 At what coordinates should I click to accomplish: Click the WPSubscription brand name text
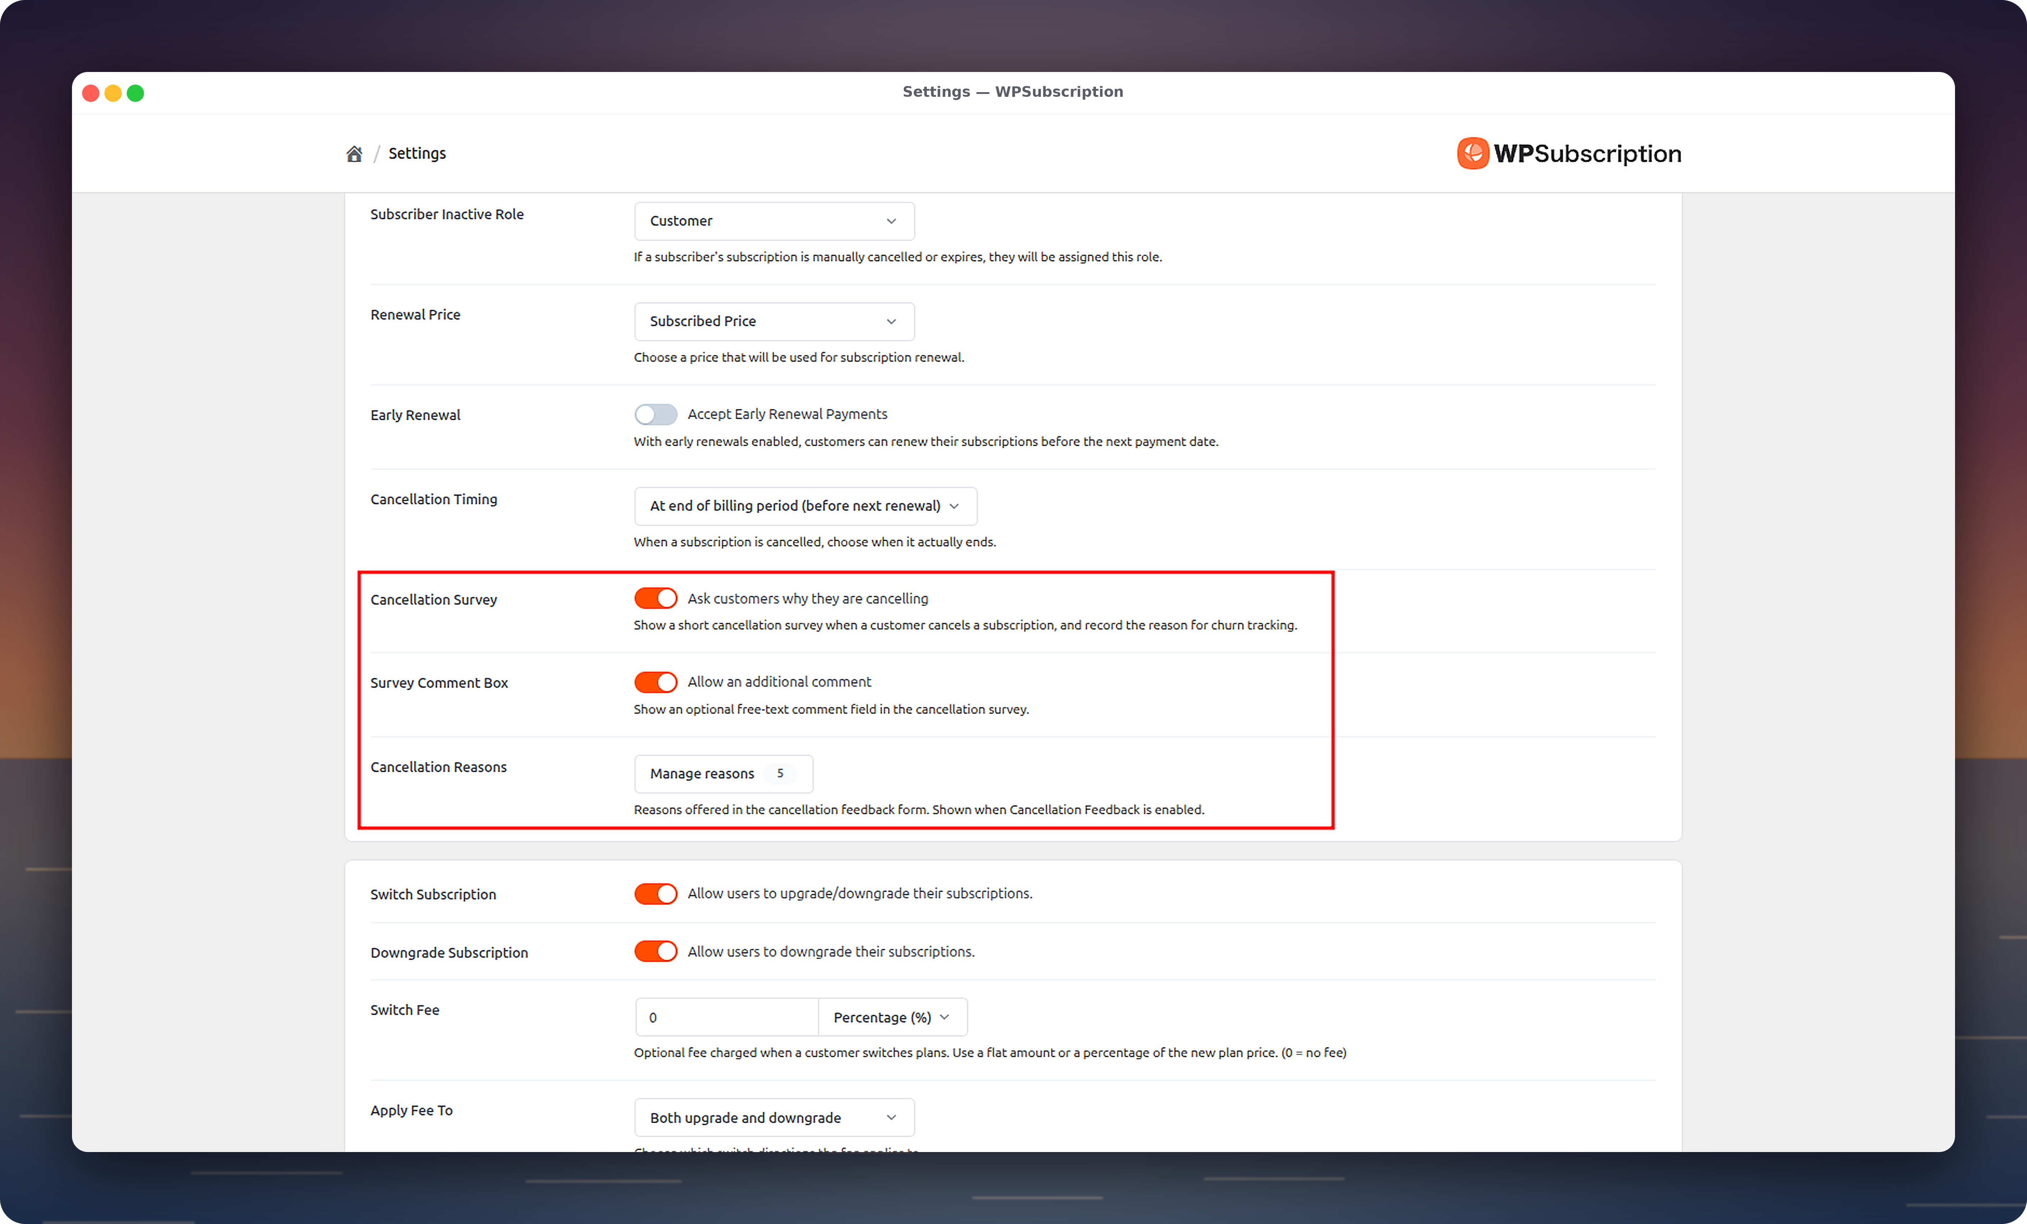1588,154
